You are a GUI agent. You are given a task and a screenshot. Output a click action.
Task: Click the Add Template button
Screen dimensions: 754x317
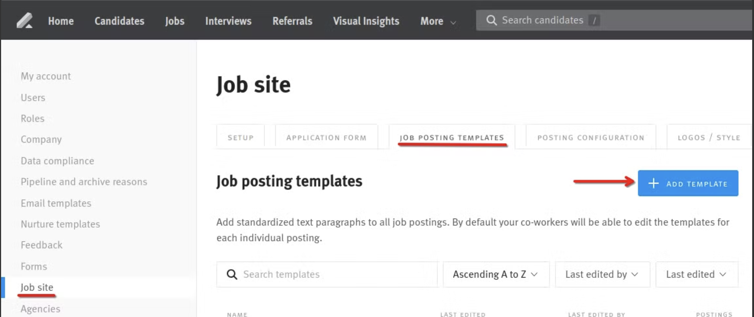tap(688, 183)
